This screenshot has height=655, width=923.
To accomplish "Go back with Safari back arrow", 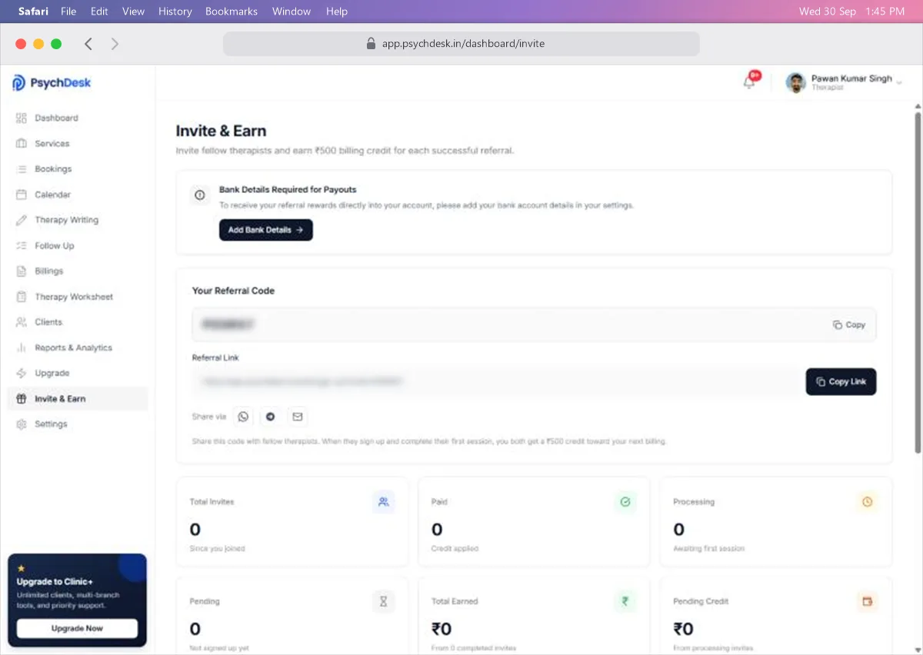I will (88, 44).
